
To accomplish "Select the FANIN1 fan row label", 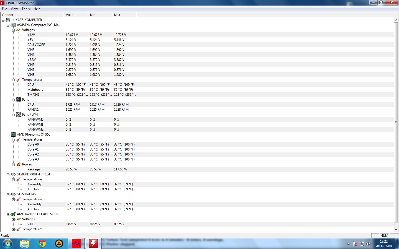I will 33,110.
